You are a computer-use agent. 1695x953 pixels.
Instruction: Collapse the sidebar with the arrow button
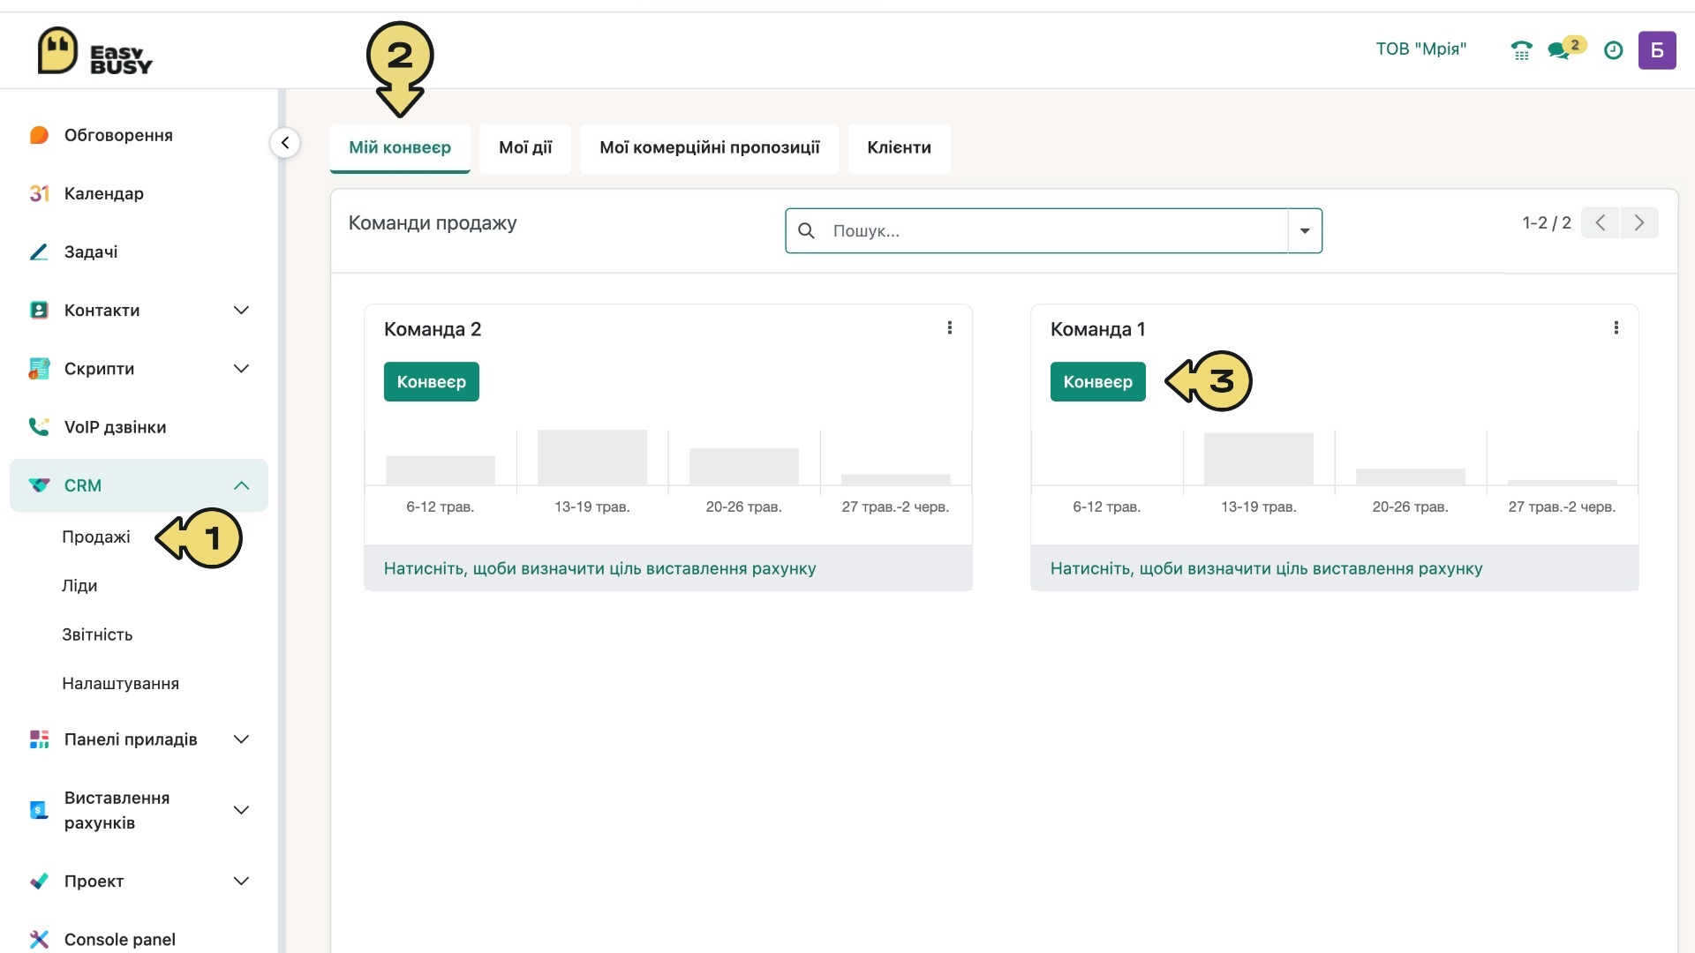(x=285, y=143)
